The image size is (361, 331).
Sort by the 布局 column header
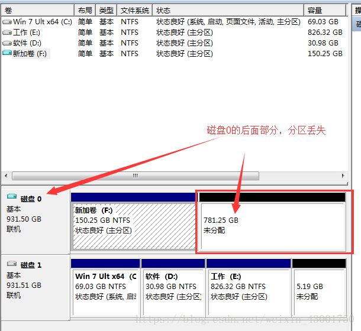pos(85,11)
